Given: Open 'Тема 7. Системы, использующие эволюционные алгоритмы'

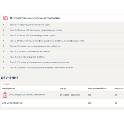Looking at the screenshot, I should [x=39, y=62].
